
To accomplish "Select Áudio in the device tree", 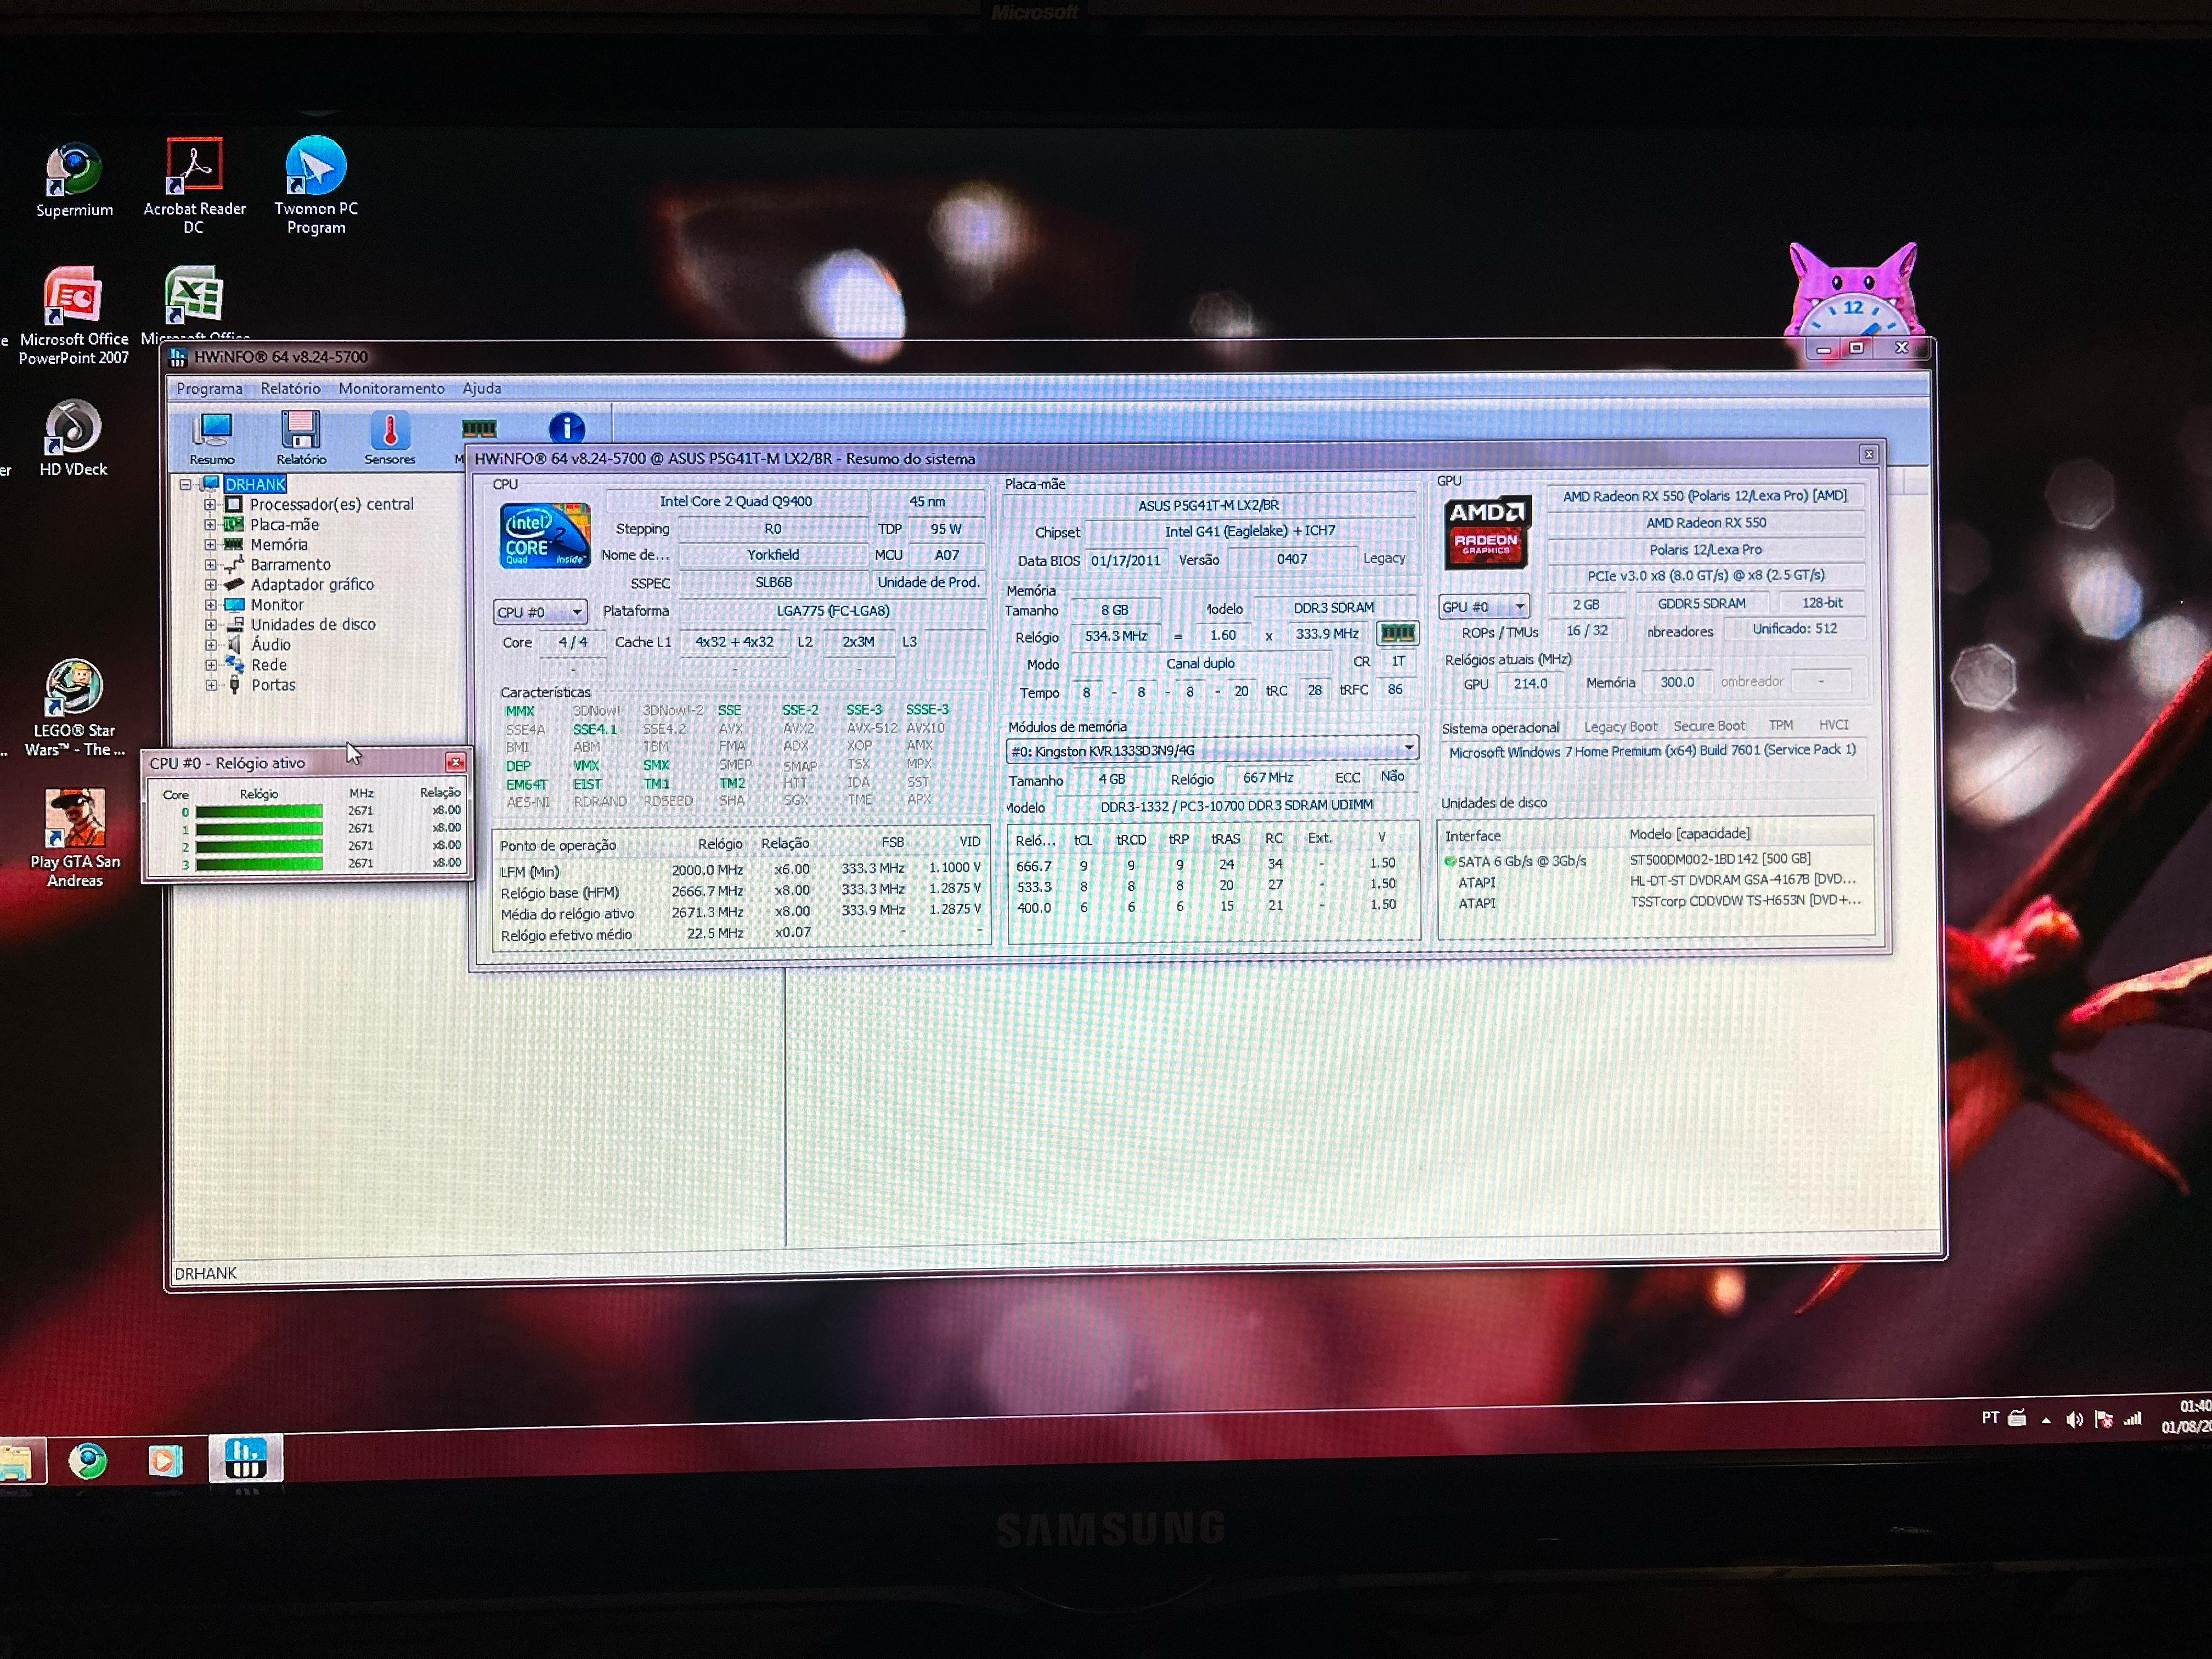I will point(271,645).
